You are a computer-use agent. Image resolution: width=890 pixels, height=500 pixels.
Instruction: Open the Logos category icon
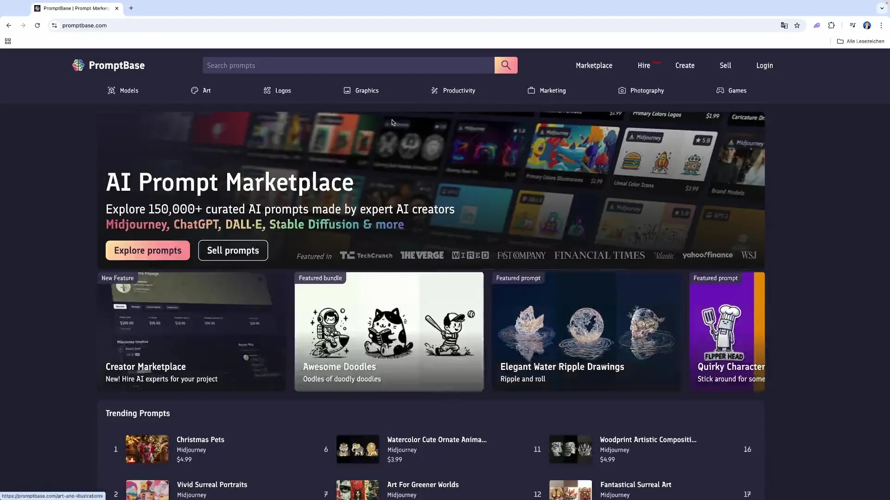[x=267, y=91]
